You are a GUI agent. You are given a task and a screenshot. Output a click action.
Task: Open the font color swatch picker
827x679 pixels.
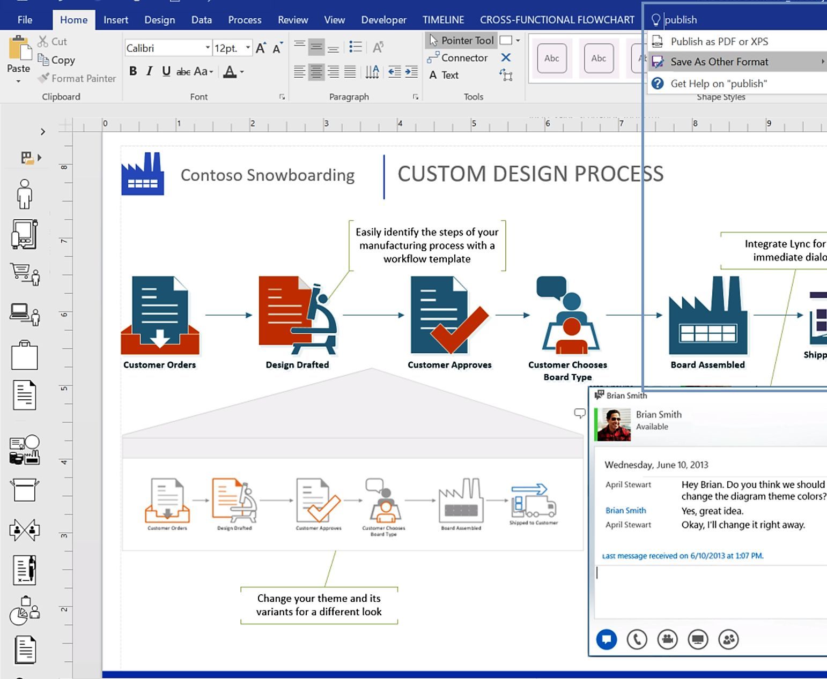click(x=242, y=72)
